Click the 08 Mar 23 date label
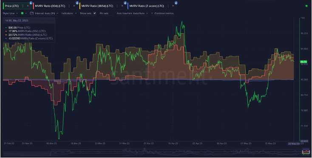This screenshot has height=158, width=312. pos(51,144)
